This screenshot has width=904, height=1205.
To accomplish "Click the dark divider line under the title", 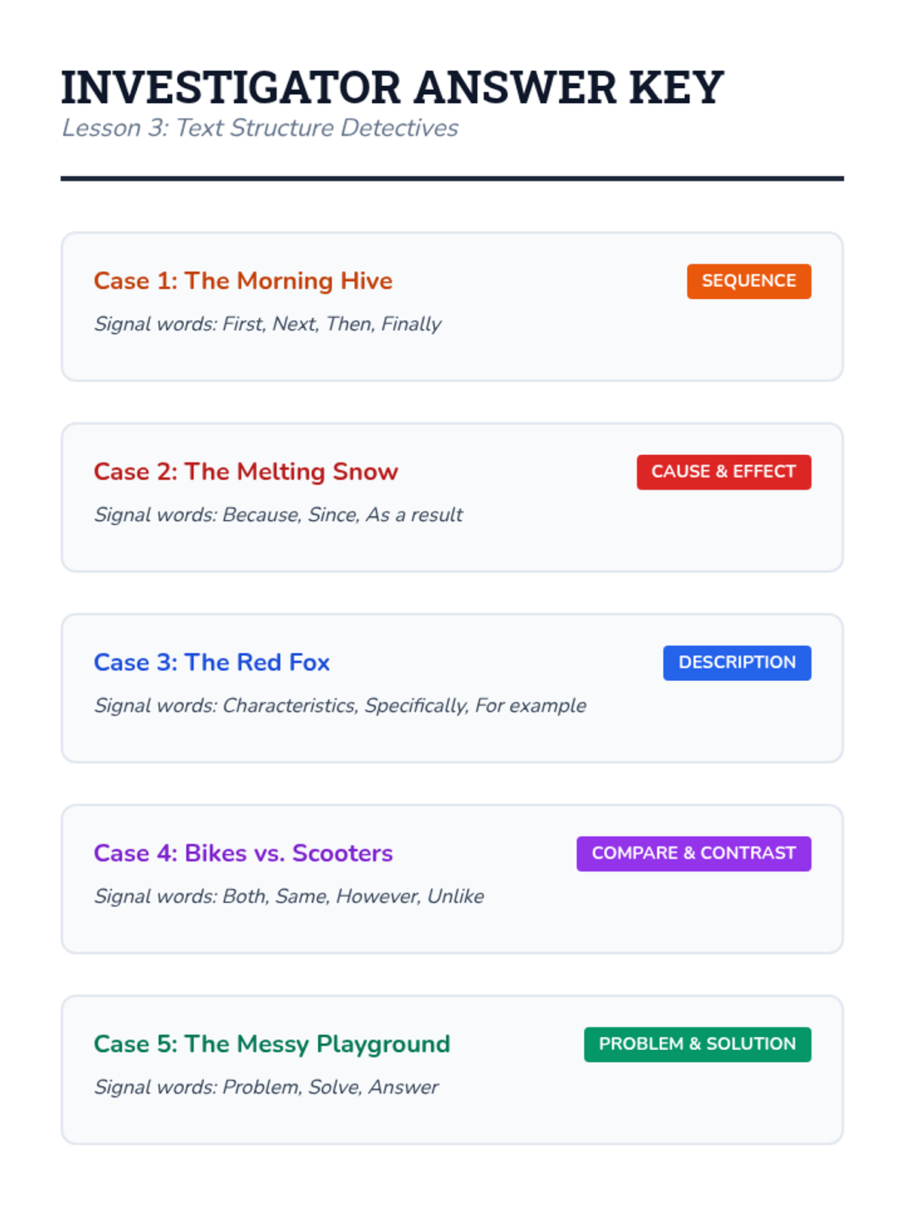I will point(452,178).
